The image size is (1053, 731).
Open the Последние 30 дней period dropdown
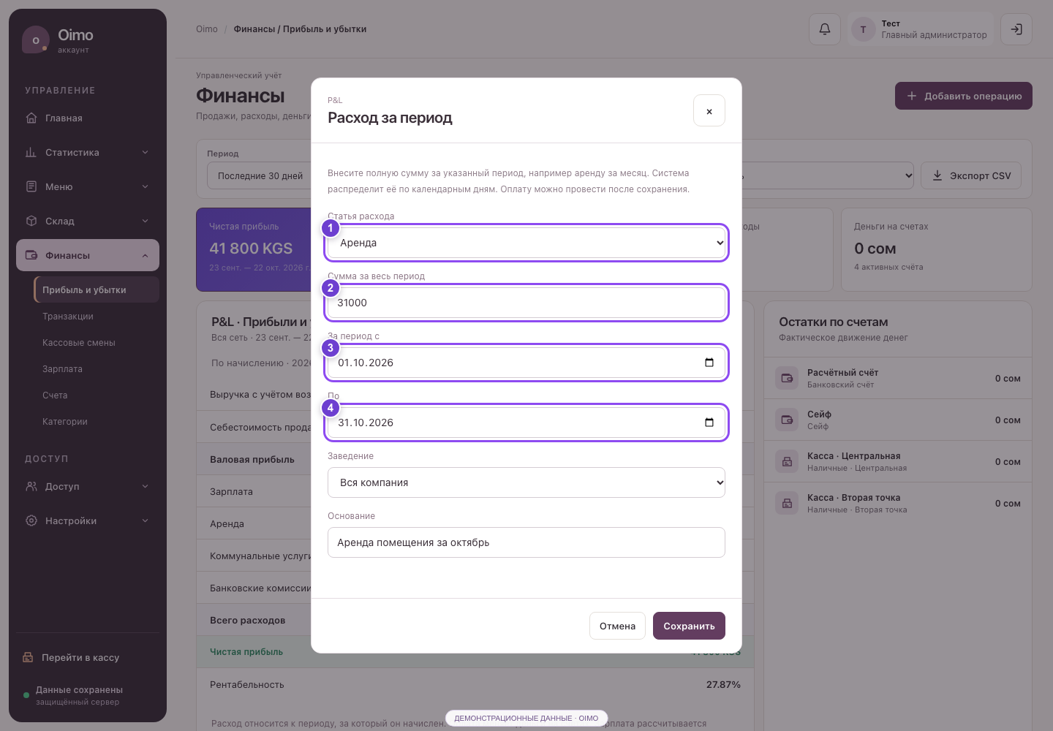coord(260,175)
